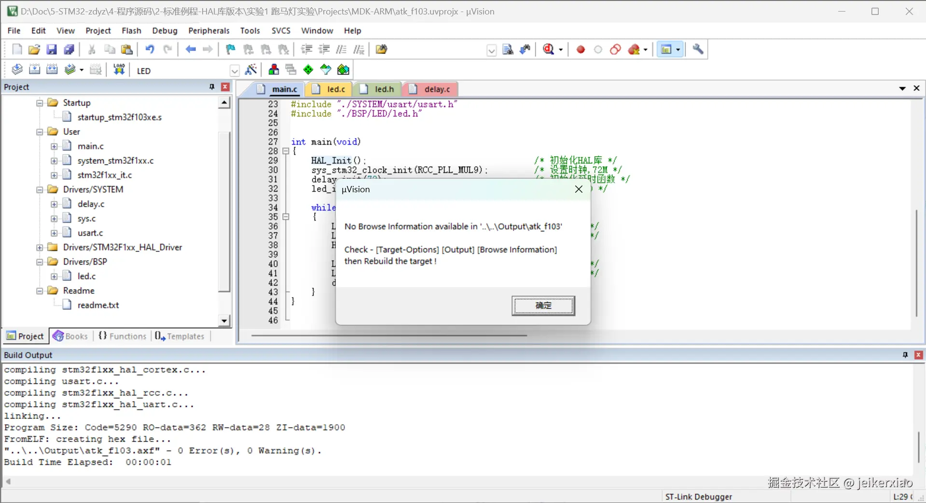Open the Flash menu

pyautogui.click(x=131, y=30)
